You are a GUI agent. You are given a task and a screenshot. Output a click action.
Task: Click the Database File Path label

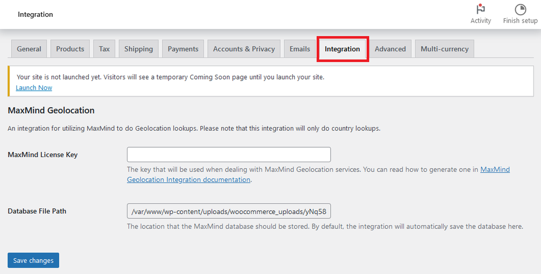click(37, 211)
